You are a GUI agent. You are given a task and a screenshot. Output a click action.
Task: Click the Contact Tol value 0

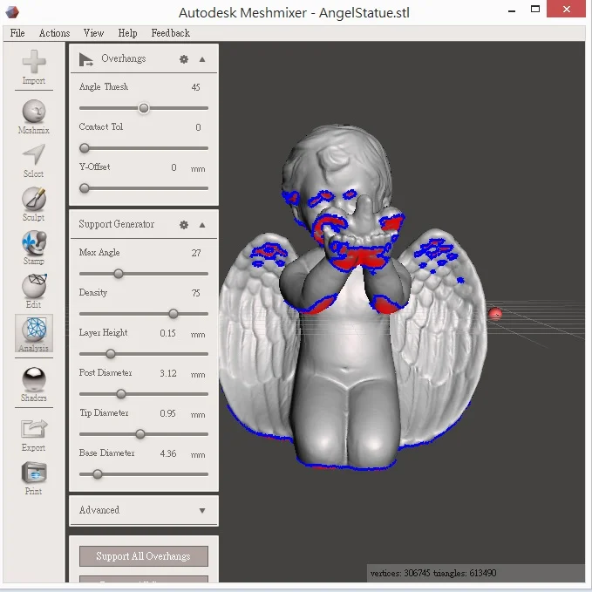[x=198, y=127]
